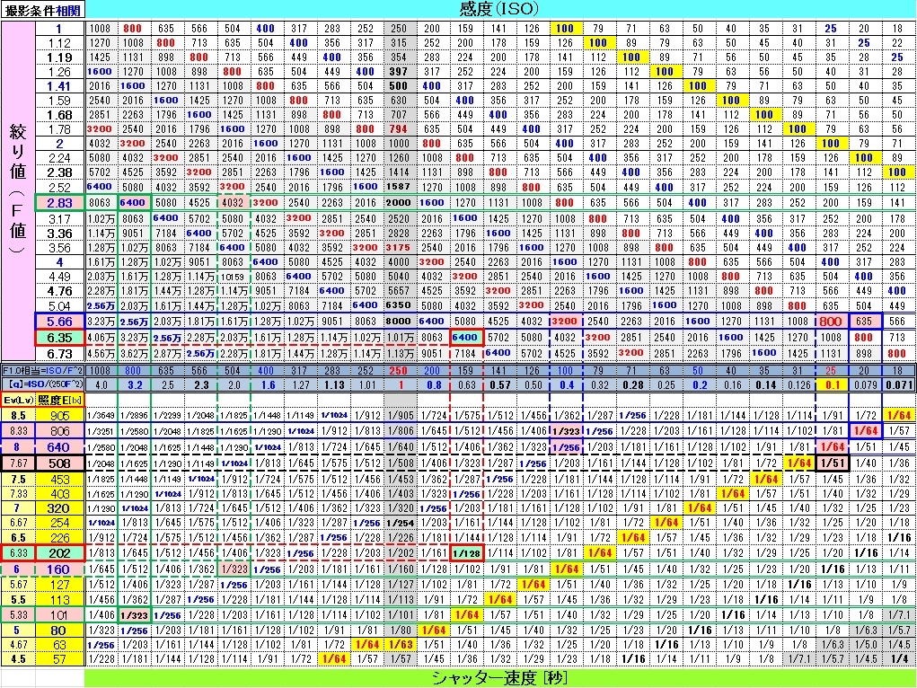The width and height of the screenshot is (917, 688).
Task: Select F-value row label 4.49
Action: click(59, 277)
